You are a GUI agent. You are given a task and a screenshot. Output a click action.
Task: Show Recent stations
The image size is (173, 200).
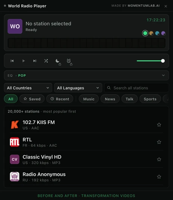click(x=60, y=99)
